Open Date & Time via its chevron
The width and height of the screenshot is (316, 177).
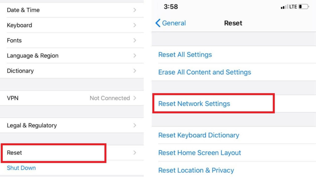(x=135, y=10)
